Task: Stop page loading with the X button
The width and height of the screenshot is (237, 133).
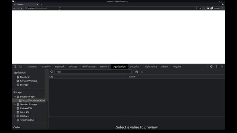Action: click(21, 8)
